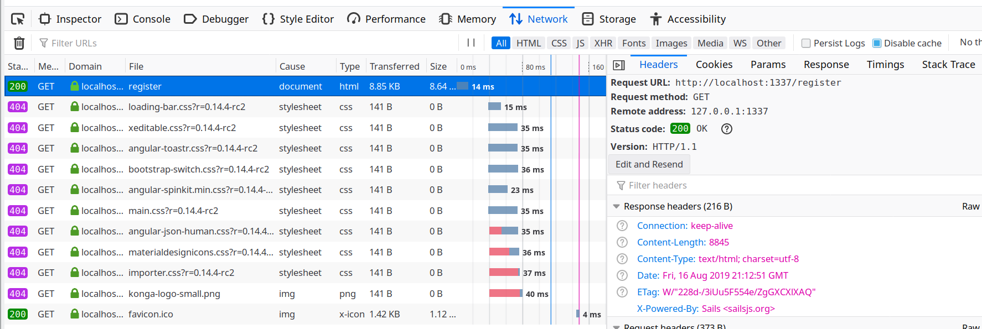Image resolution: width=982 pixels, height=329 pixels.
Task: Show Raw response headers
Action: 970,206
